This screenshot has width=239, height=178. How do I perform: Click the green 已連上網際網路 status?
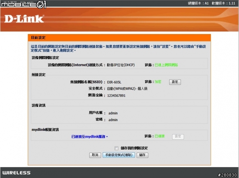166,65
